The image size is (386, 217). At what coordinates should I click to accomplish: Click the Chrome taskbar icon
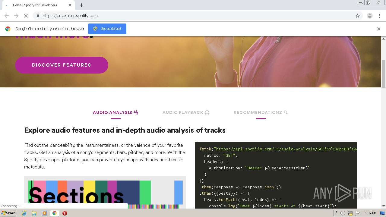pos(54,213)
